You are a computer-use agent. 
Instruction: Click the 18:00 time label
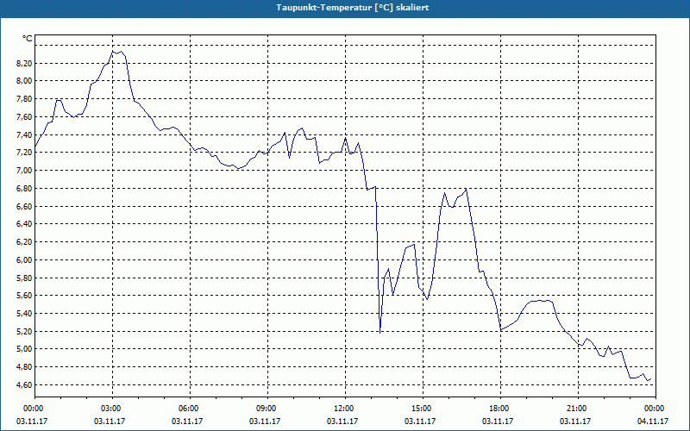coord(500,409)
